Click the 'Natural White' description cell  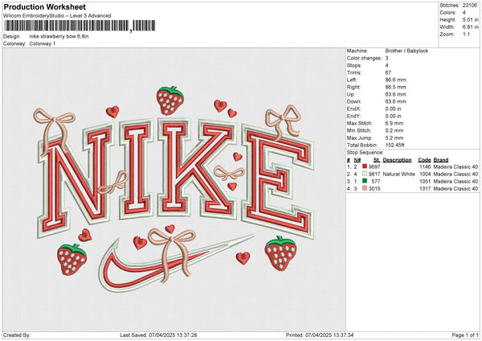point(398,175)
